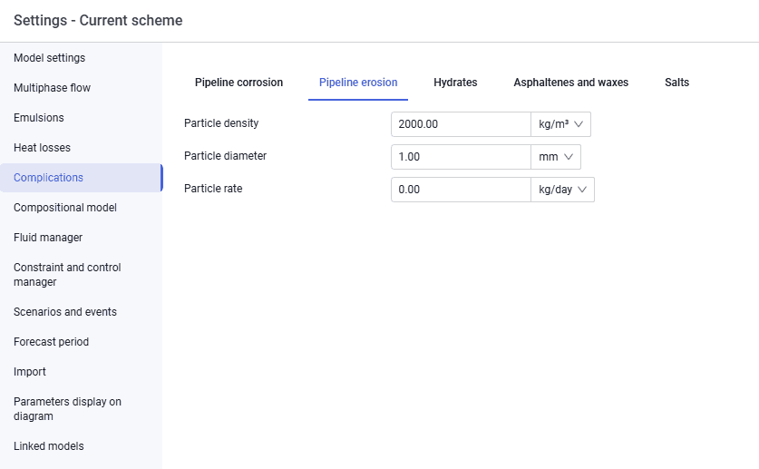This screenshot has width=759, height=469.
Task: Open the Import section
Action: (x=30, y=372)
